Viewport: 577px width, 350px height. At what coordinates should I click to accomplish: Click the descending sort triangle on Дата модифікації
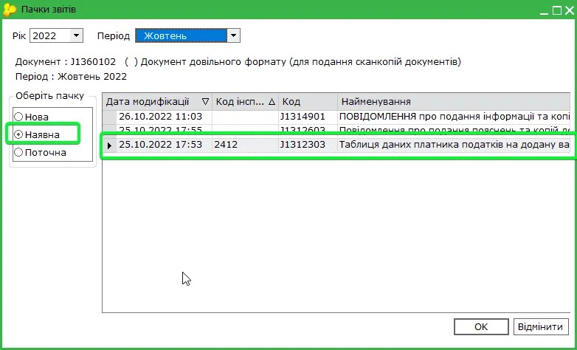point(205,102)
